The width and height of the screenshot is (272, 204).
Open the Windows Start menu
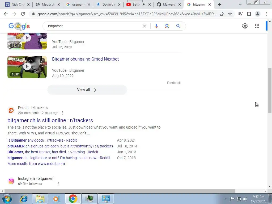(x=7, y=199)
